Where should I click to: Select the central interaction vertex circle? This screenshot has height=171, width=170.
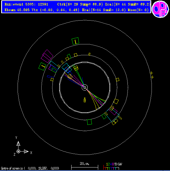tap(85, 87)
